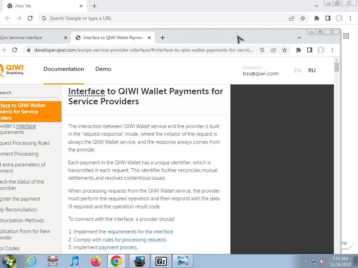
Task: Close the New Tab tab
Action: point(81,6)
